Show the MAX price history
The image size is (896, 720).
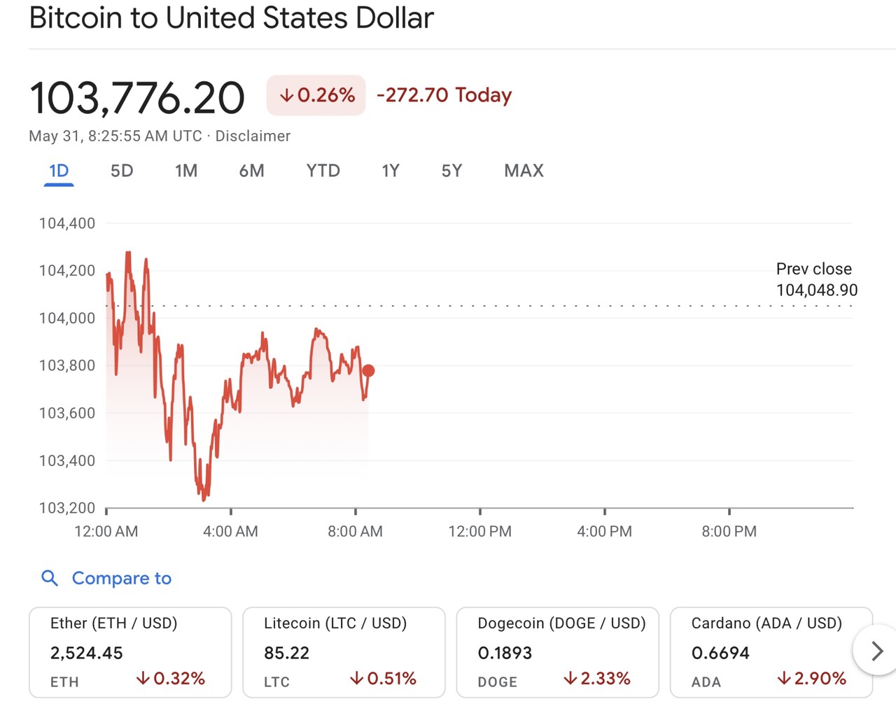point(524,171)
